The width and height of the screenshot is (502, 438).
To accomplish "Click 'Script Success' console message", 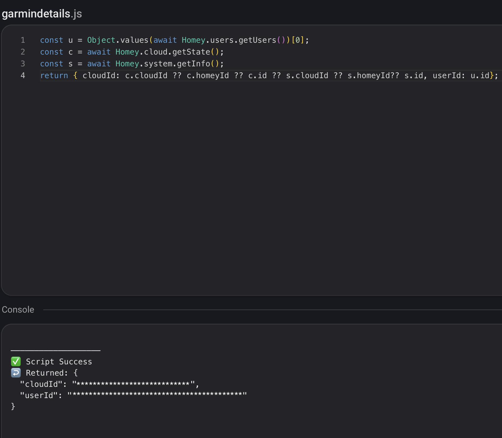I will (59, 362).
